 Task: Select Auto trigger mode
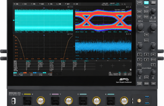(139, 17)
